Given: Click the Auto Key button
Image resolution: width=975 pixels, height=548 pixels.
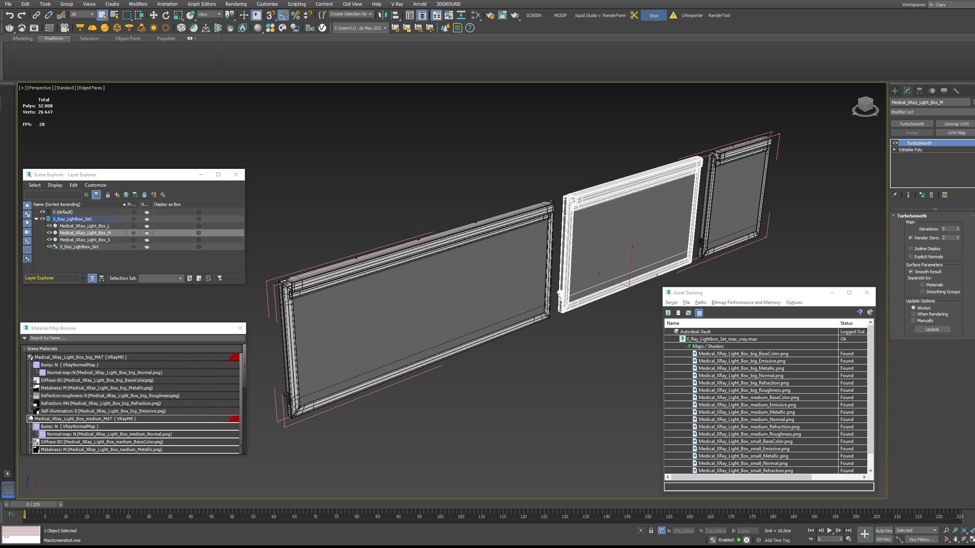Looking at the screenshot, I should click(x=884, y=531).
